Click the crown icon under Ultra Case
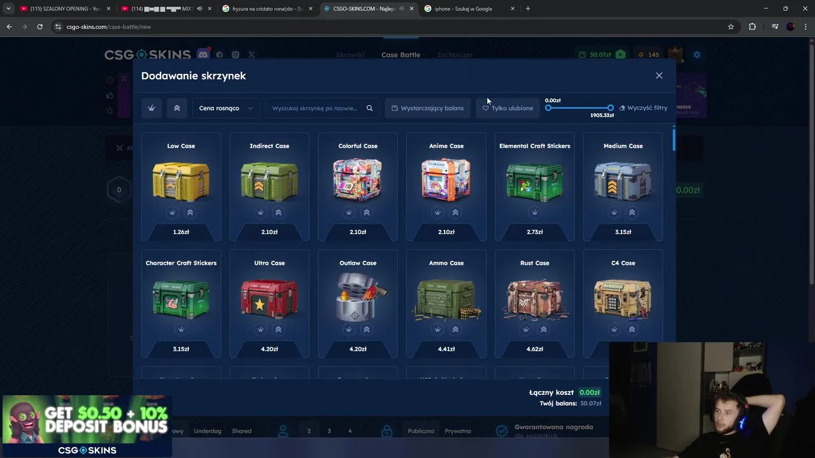The image size is (815, 458). pos(260,330)
